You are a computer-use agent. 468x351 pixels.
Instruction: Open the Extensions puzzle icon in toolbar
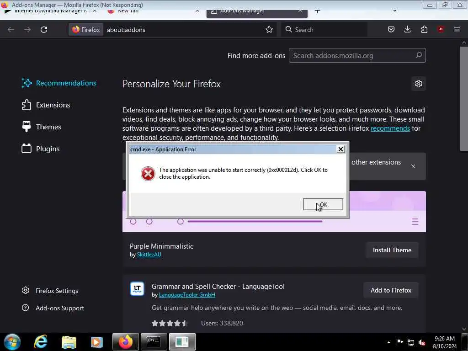[424, 29]
